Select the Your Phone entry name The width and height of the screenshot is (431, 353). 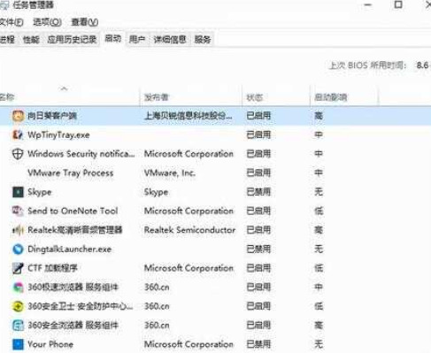[x=50, y=344]
